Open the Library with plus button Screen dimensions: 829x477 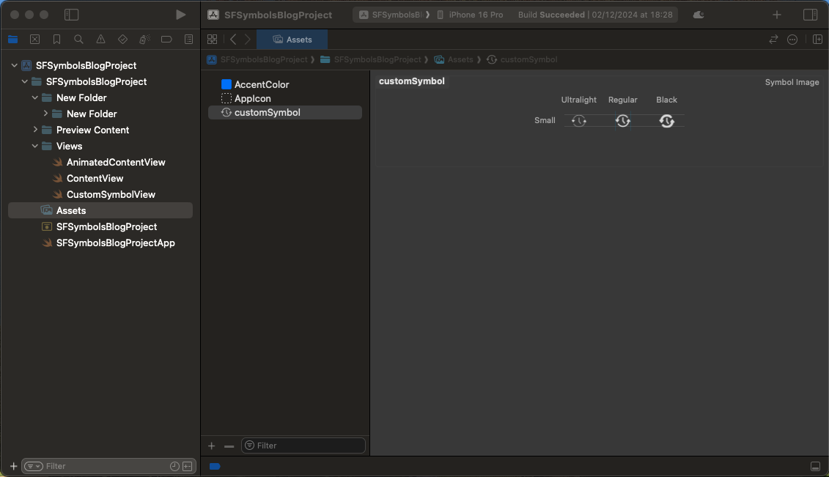[777, 15]
